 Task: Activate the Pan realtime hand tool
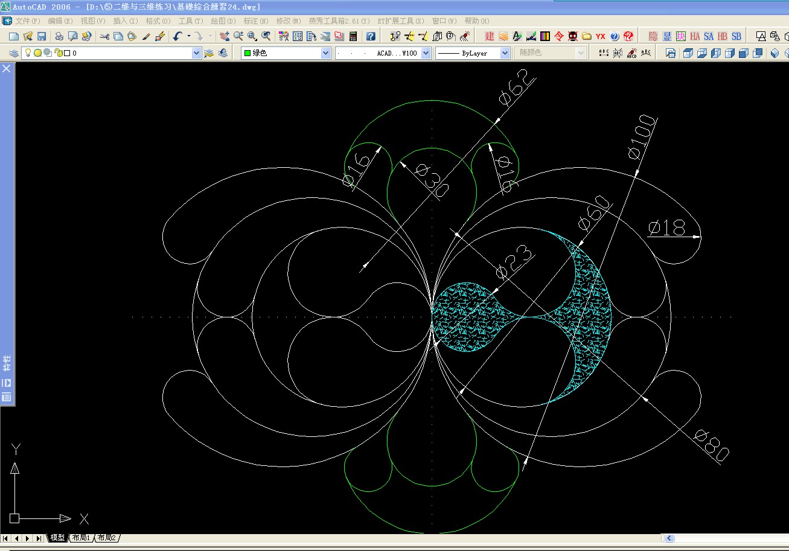pos(225,36)
